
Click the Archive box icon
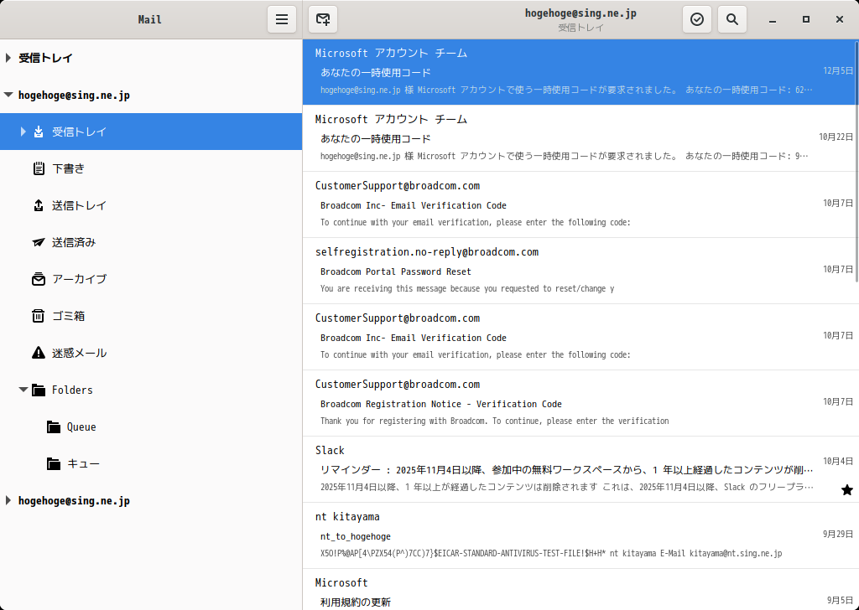(x=39, y=279)
